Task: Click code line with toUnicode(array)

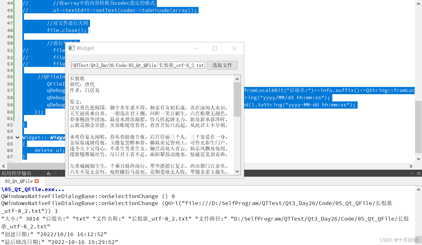Action: pos(125,10)
